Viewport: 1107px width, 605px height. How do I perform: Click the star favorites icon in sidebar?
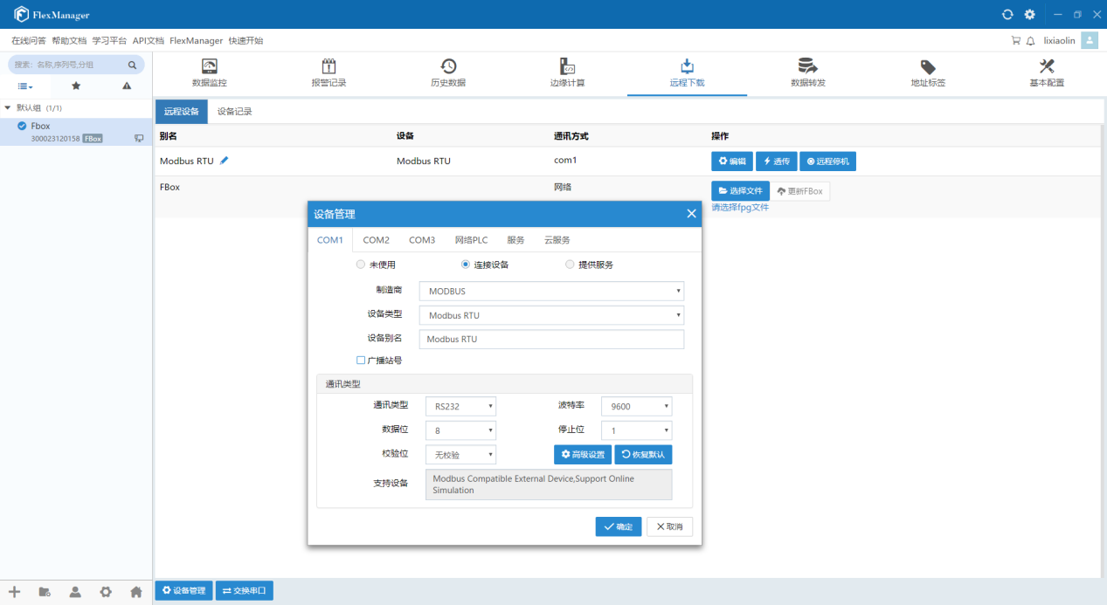[x=76, y=86]
